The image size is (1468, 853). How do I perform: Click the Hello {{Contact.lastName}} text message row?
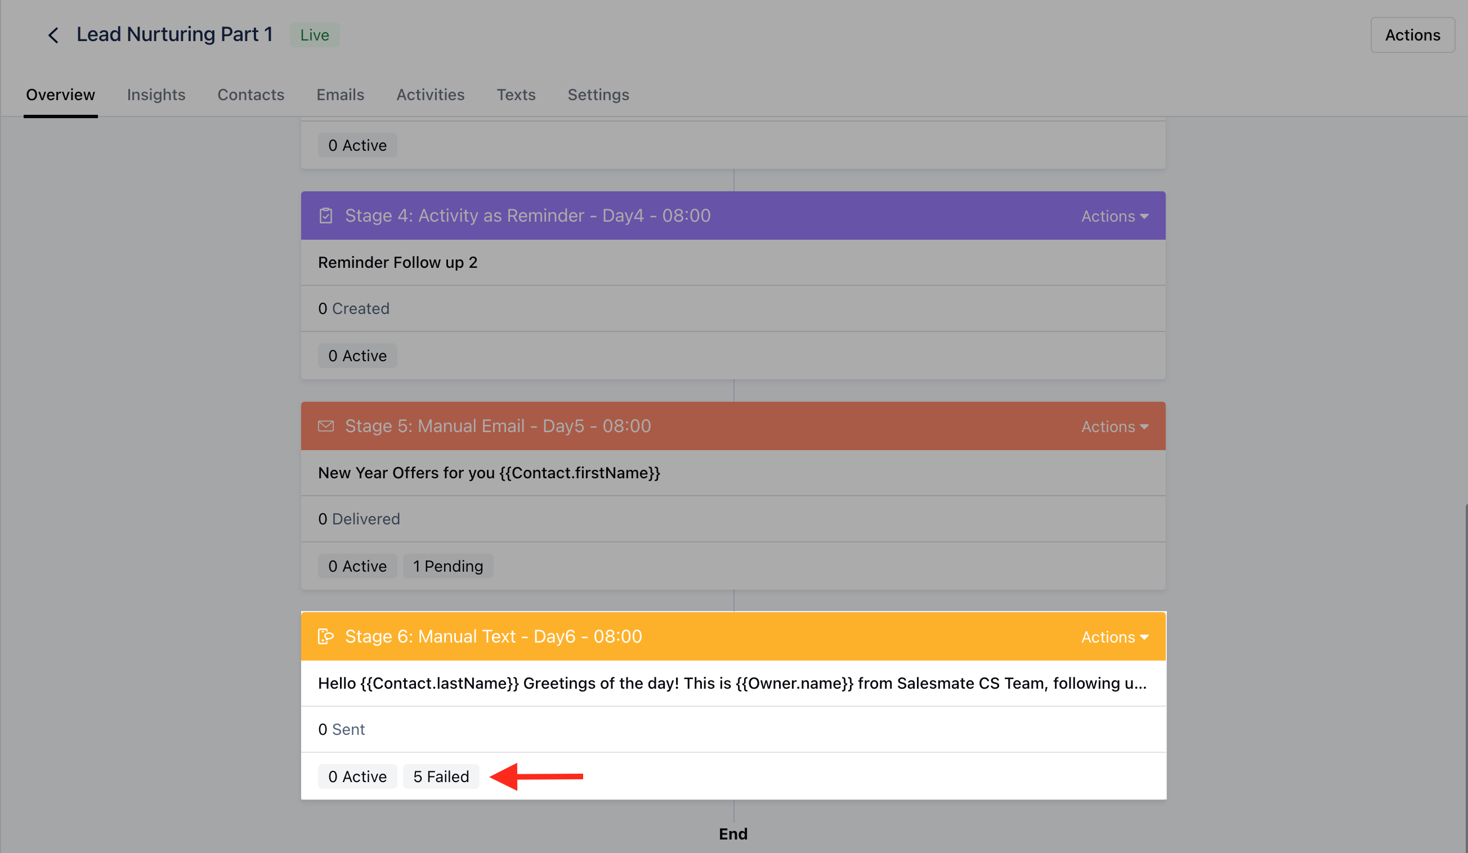[733, 683]
